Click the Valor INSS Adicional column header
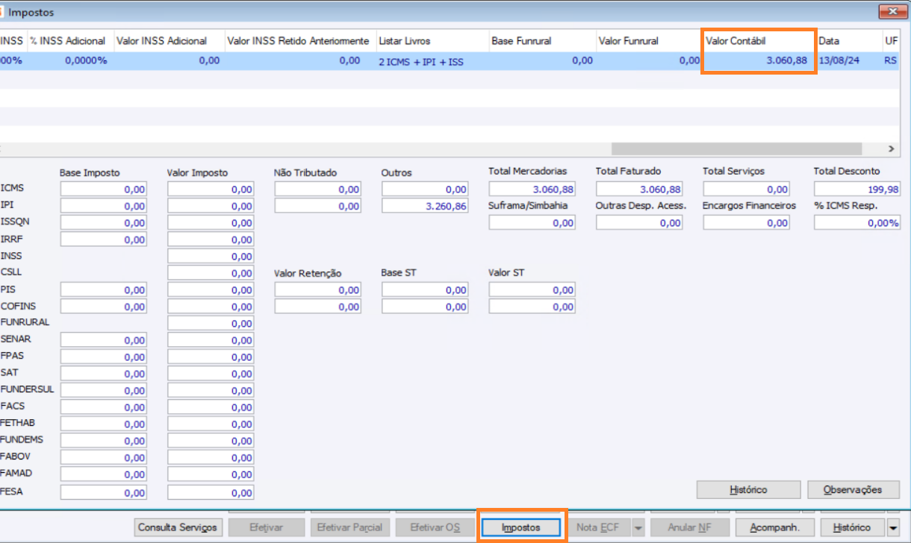This screenshot has height=543, width=911. click(x=168, y=40)
